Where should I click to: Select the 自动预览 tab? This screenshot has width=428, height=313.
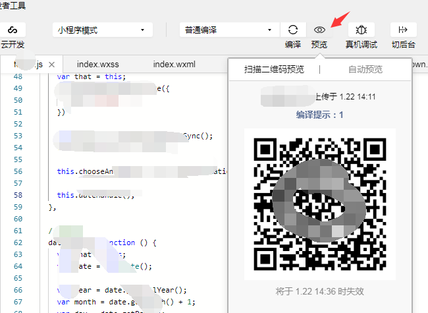(x=365, y=69)
